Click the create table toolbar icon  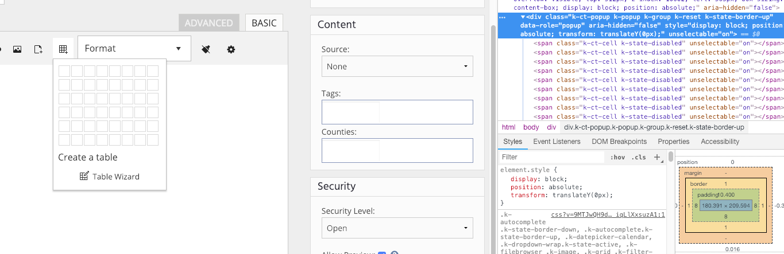pos(63,49)
